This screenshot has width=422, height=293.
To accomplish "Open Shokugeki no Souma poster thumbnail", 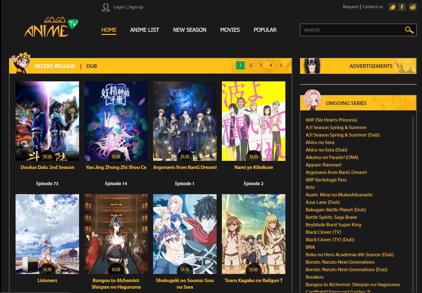I will [185, 234].
